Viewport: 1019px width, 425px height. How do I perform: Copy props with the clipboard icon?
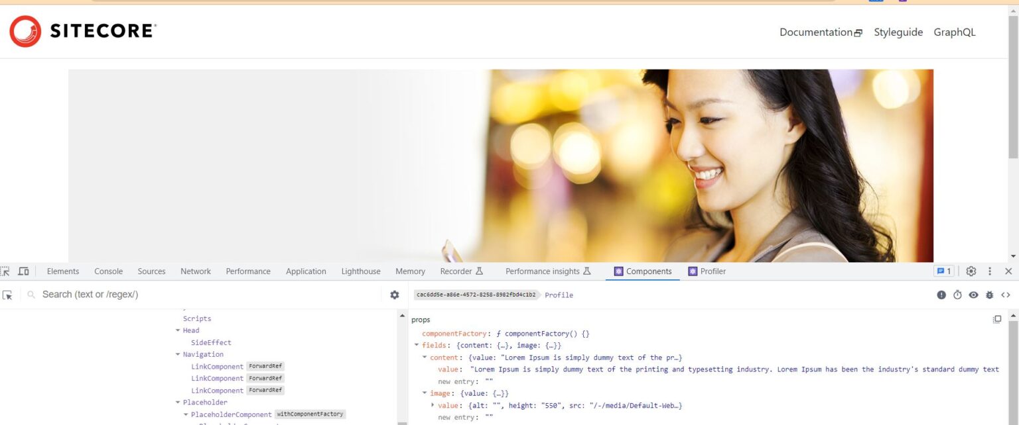pyautogui.click(x=997, y=319)
